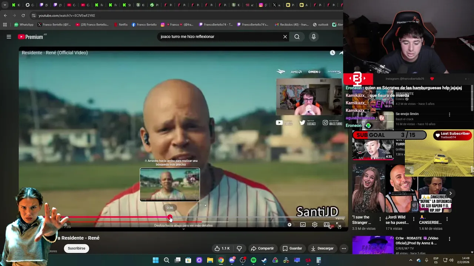The width and height of the screenshot is (474, 266).
Task: Dislike the video with thumbs down
Action: [239, 248]
